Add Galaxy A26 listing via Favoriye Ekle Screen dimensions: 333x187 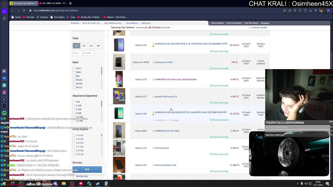[x=159, y=120]
